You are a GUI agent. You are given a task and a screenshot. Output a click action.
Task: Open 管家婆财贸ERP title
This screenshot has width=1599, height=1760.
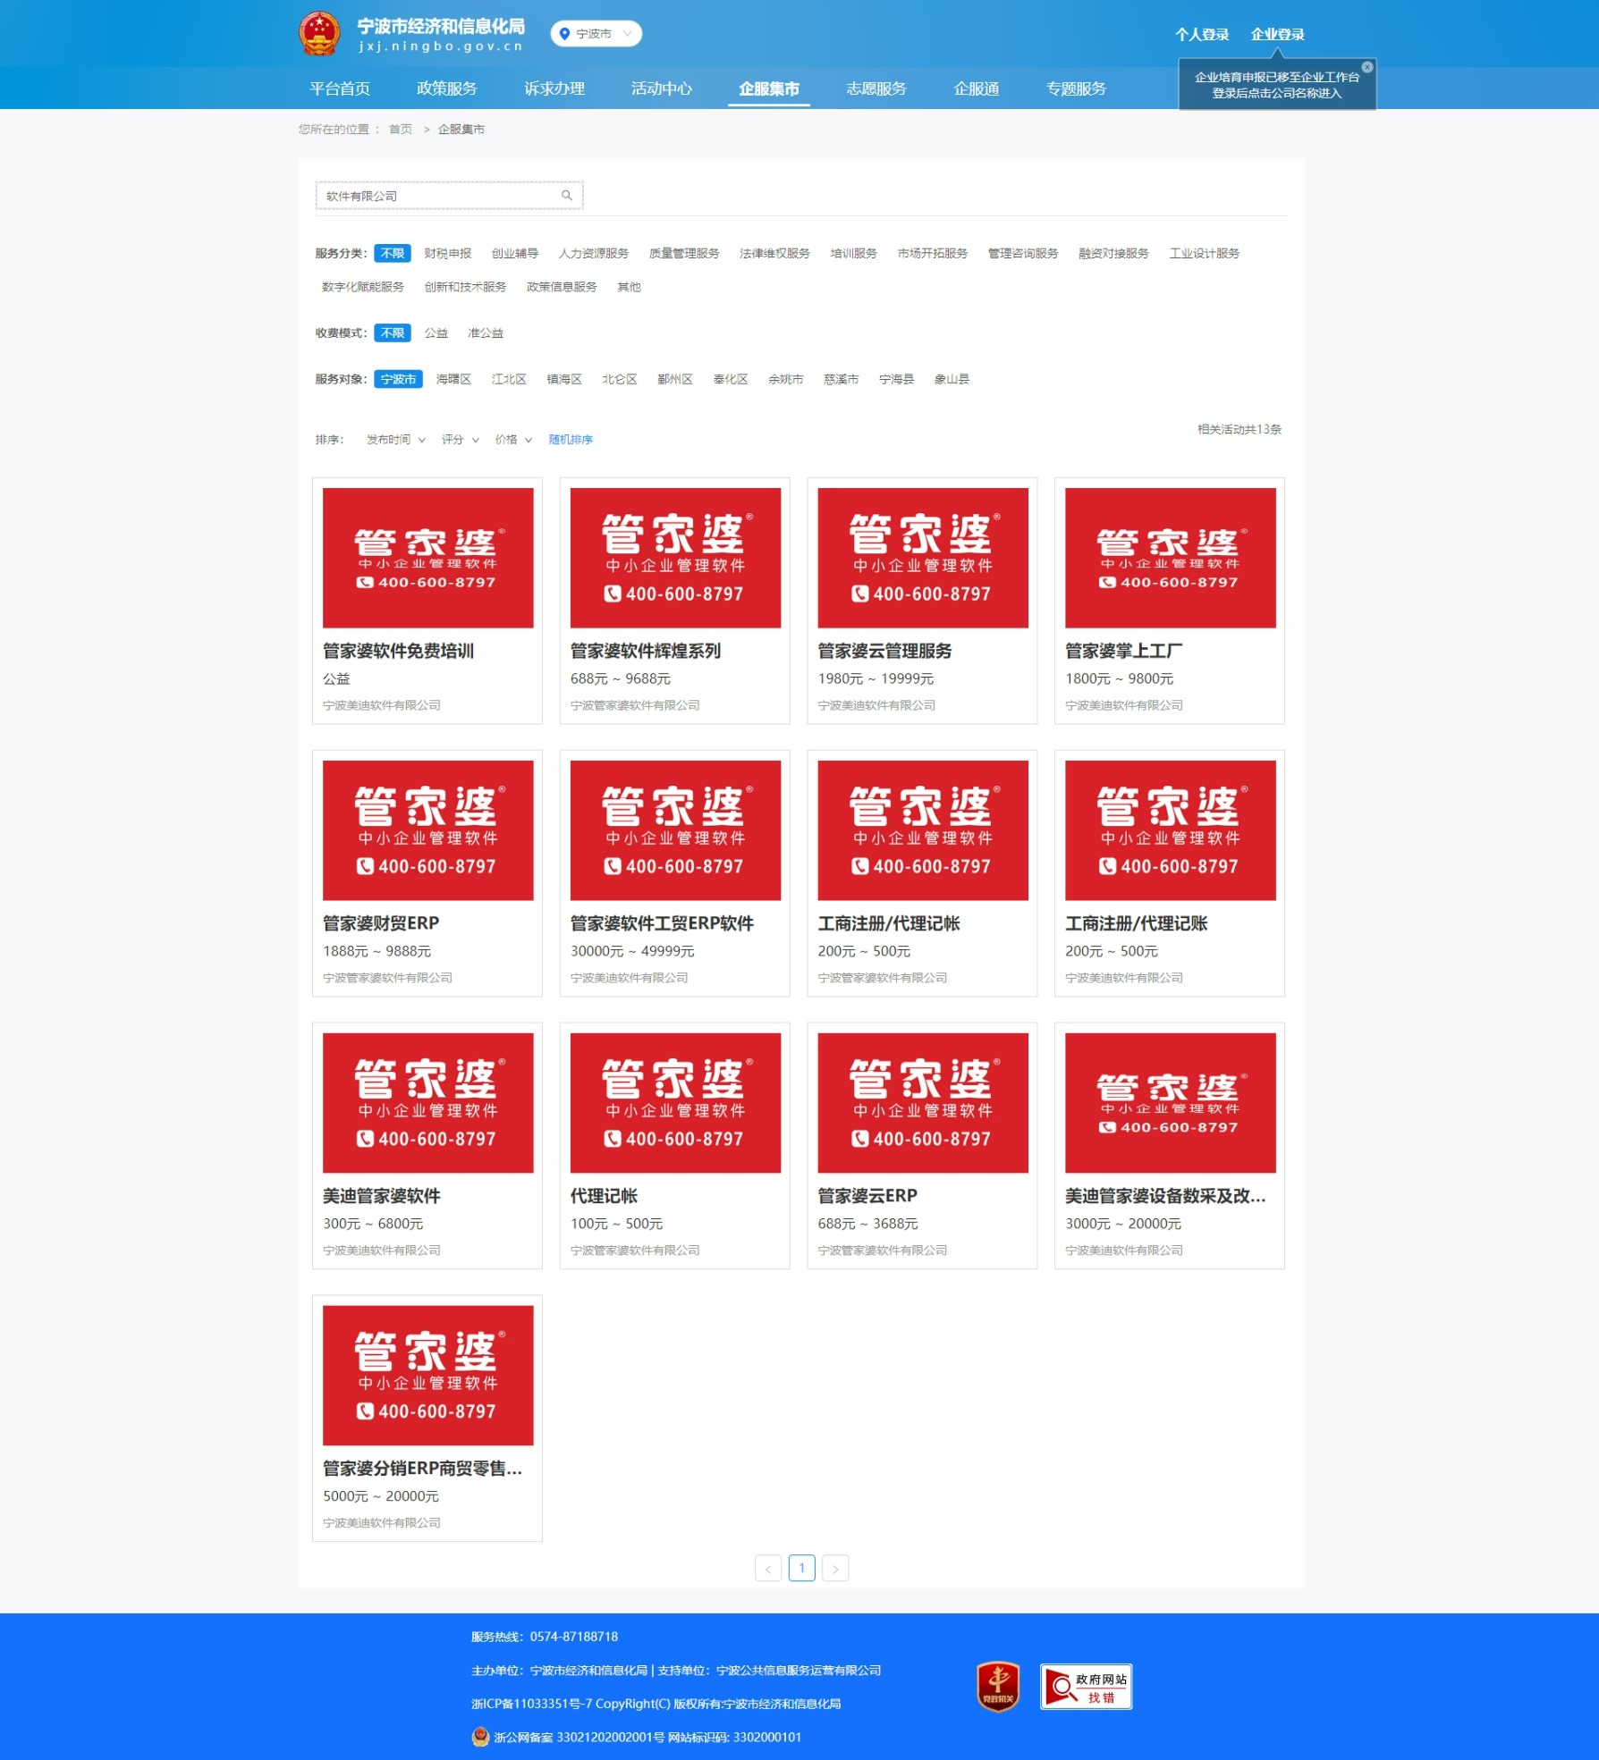pyautogui.click(x=381, y=923)
